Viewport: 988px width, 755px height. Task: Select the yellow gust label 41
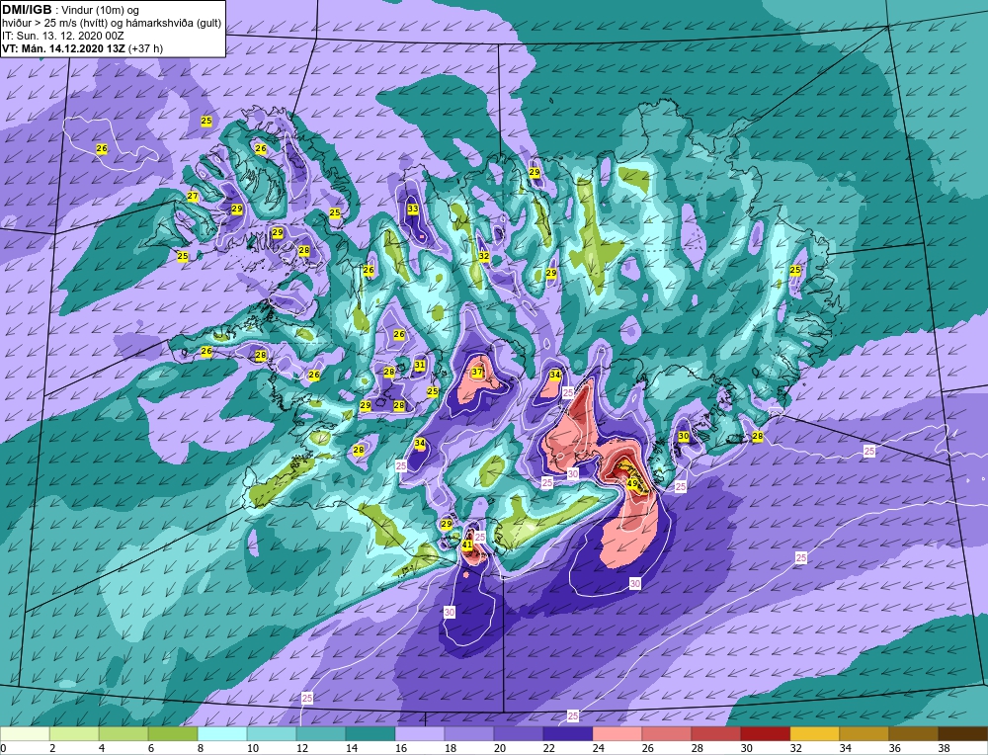point(467,545)
